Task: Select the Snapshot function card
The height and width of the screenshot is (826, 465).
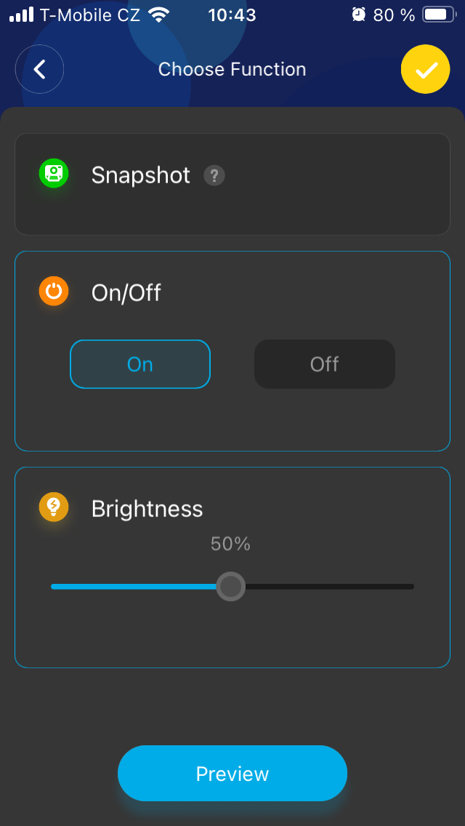Action: click(x=327, y=196)
